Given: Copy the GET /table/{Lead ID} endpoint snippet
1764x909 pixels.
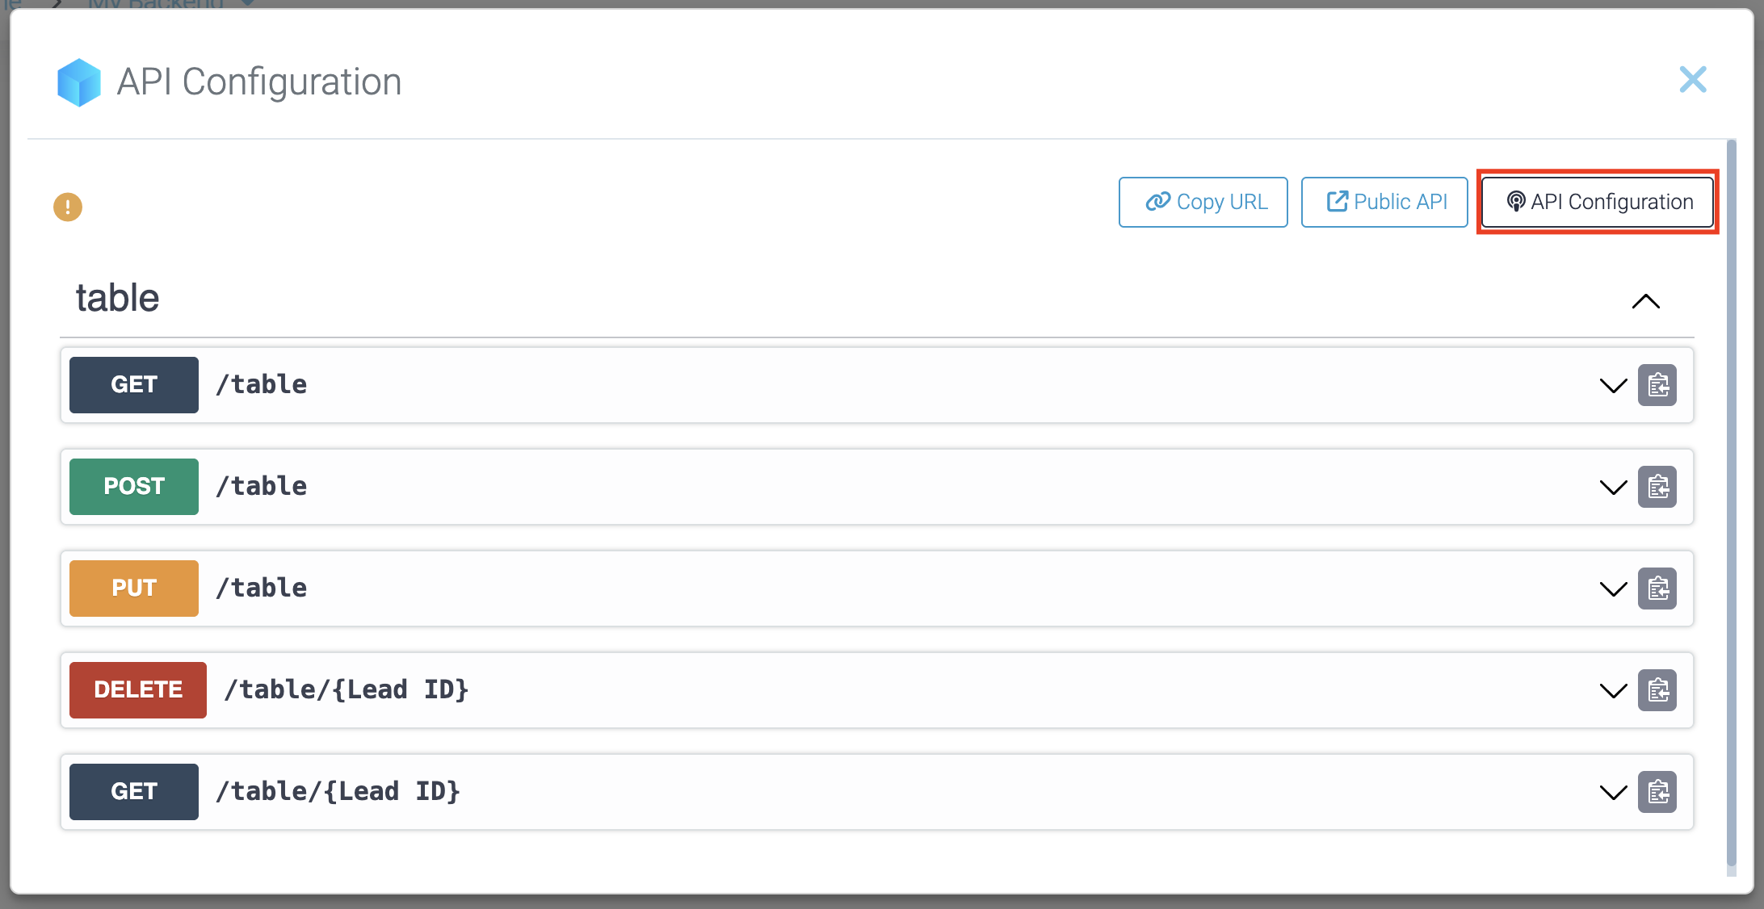Looking at the screenshot, I should click(x=1657, y=792).
